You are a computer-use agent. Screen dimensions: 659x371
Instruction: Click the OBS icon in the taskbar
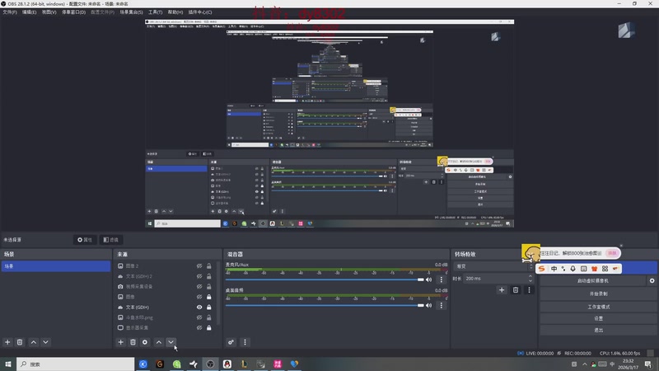[210, 364]
